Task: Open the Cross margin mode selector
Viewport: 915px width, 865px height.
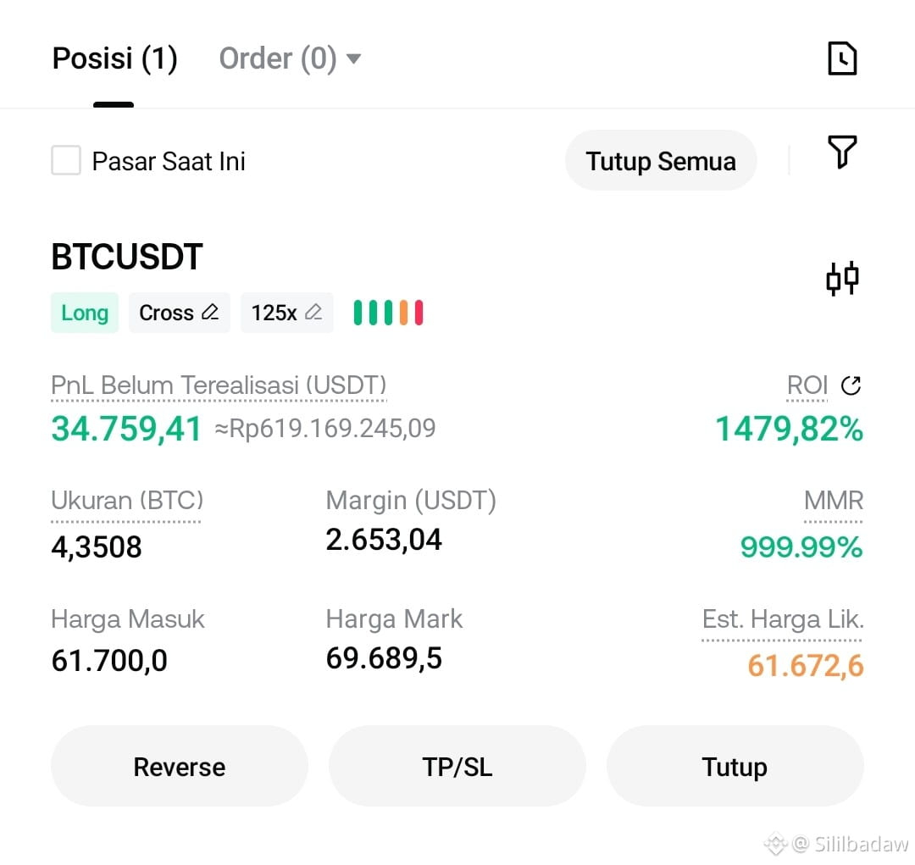Action: click(179, 313)
